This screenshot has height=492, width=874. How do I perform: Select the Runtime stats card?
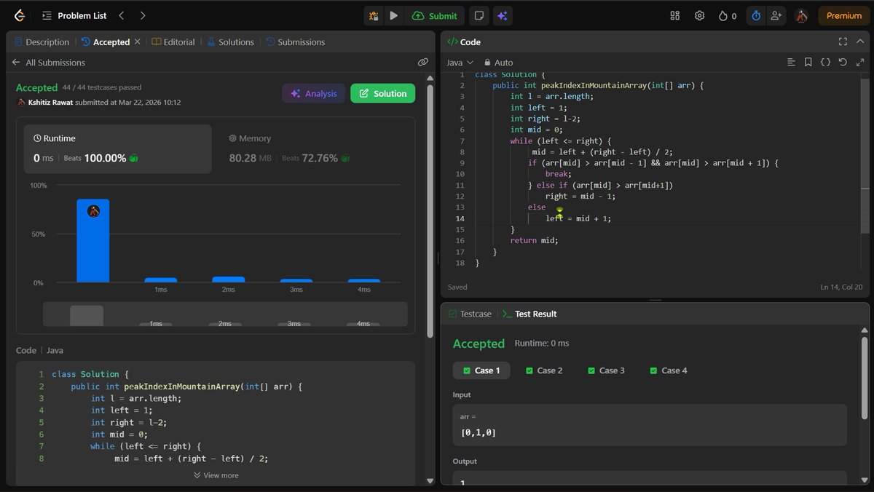[x=118, y=148]
